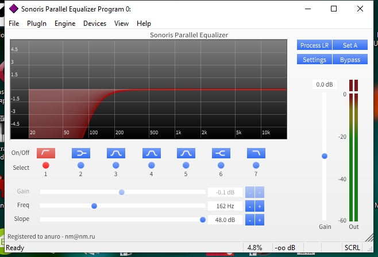Click the 4.8% CPU status entry
Viewport: 378px width, 257px height.
[255, 248]
